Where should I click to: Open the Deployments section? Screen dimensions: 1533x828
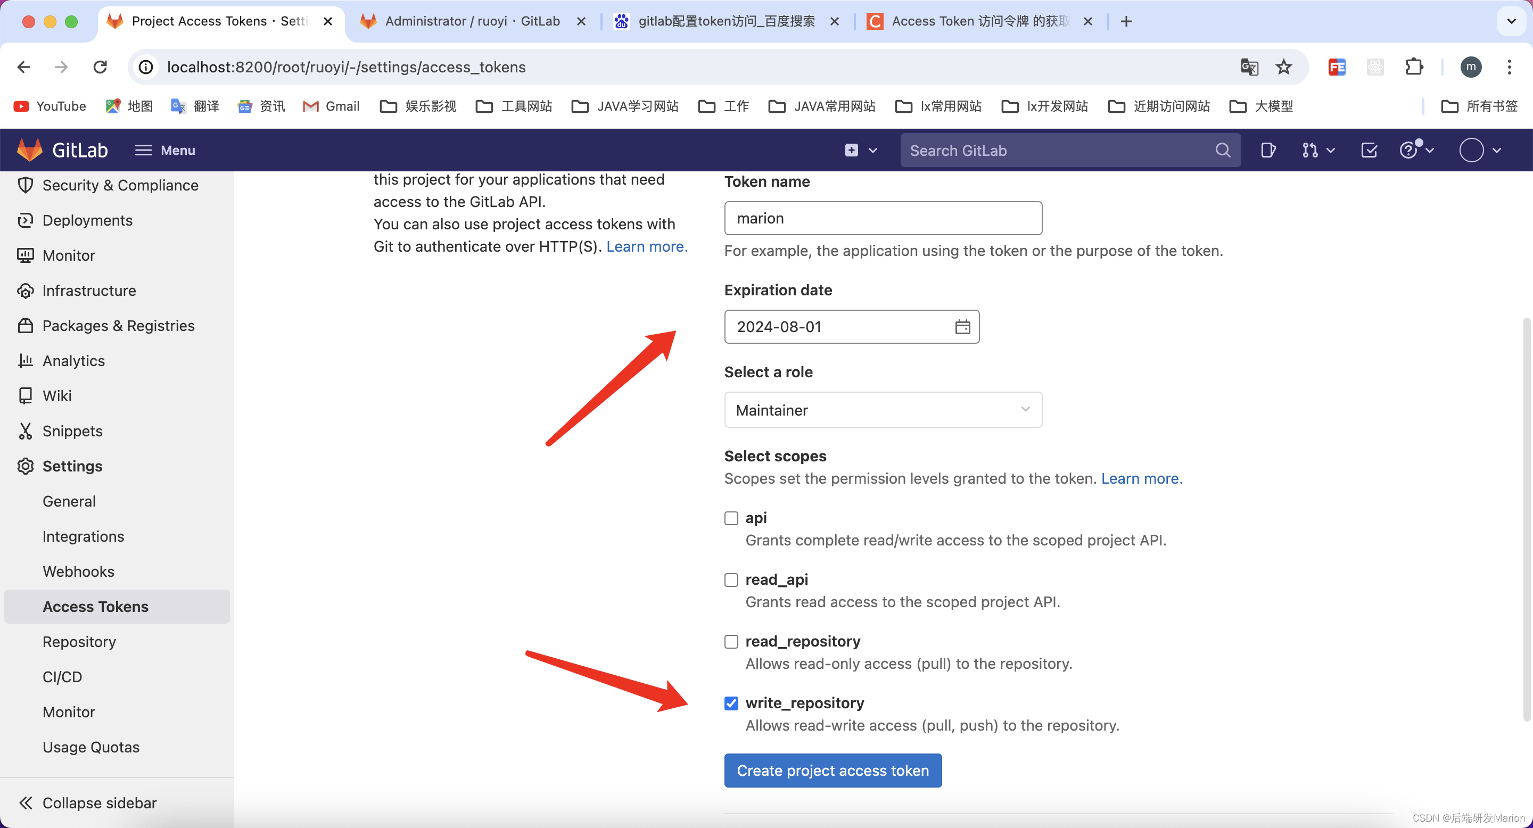(87, 220)
